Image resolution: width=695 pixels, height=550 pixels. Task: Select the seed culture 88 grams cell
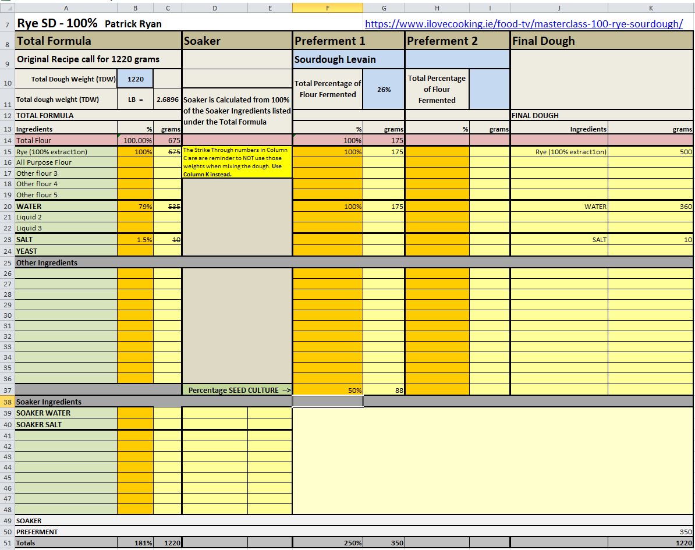click(384, 391)
